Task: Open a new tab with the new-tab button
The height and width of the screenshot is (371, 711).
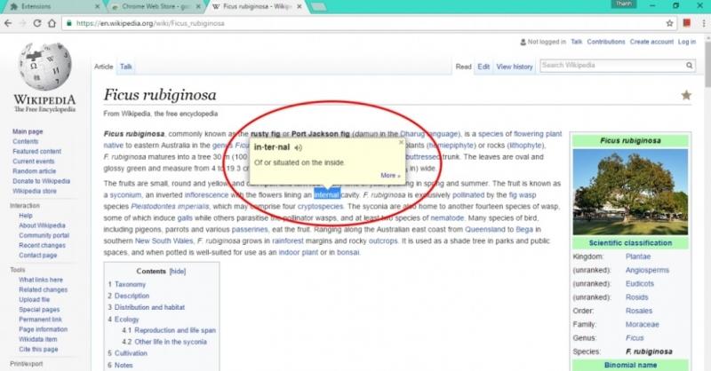Action: 319,7
